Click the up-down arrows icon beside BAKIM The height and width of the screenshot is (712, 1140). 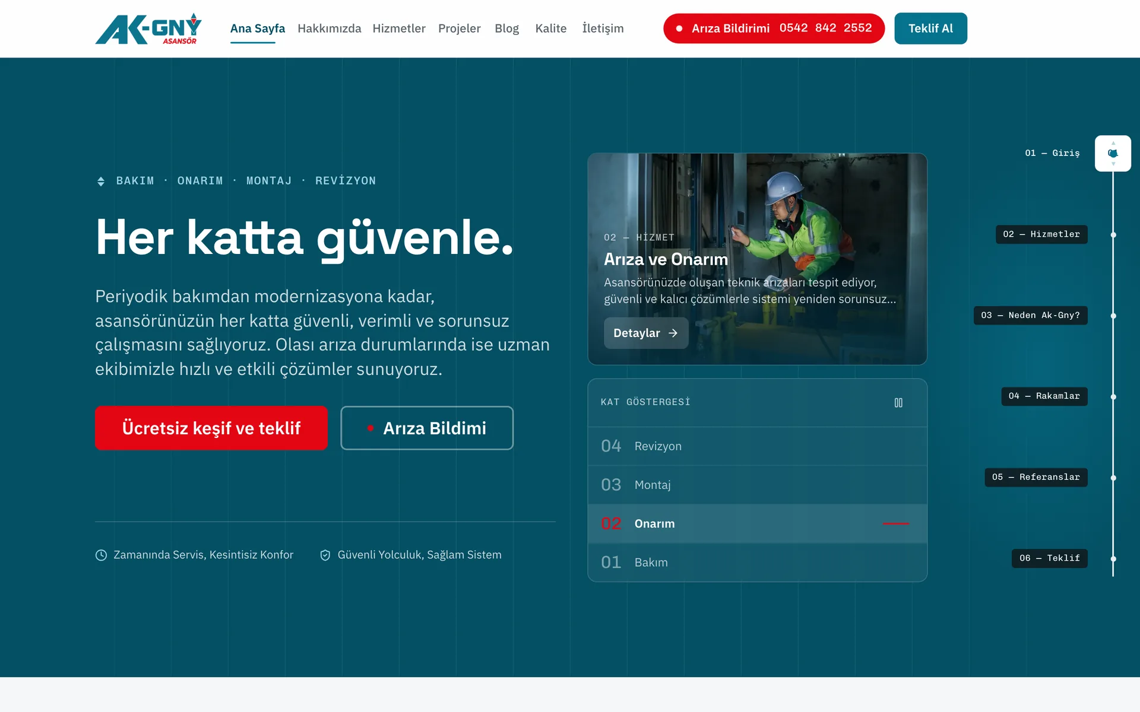tap(101, 182)
